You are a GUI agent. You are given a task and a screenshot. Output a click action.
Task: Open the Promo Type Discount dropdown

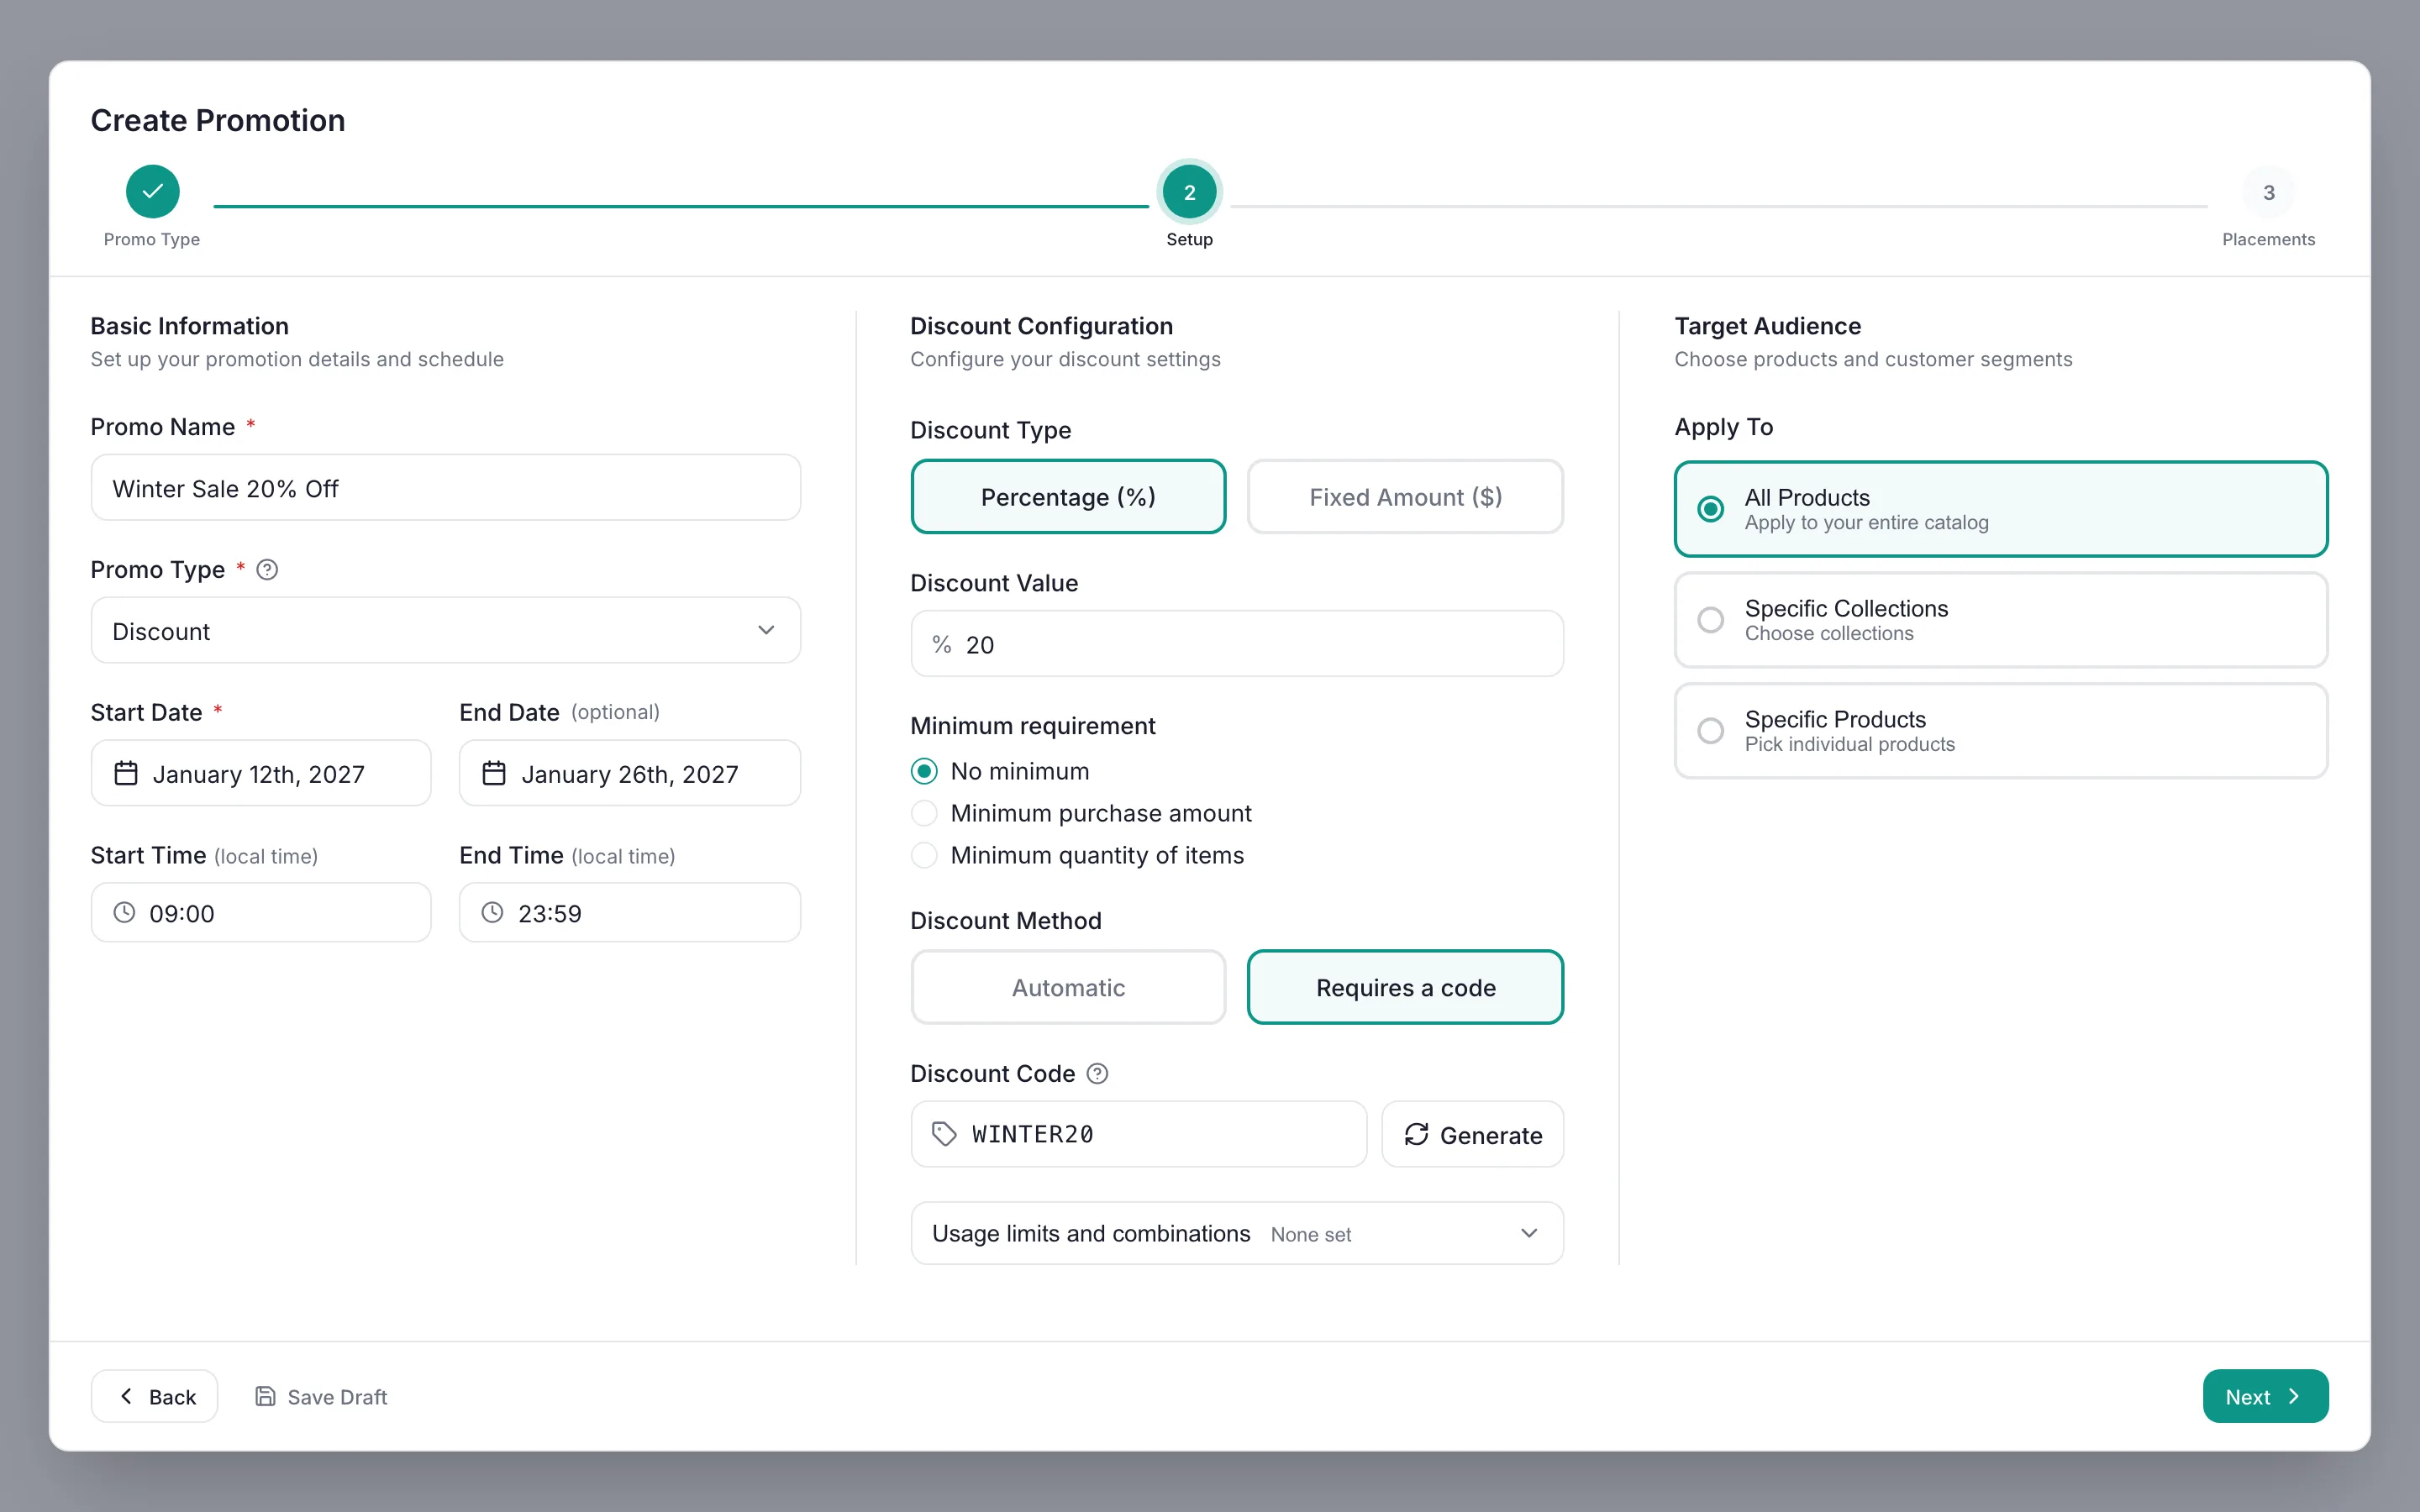[x=446, y=631]
